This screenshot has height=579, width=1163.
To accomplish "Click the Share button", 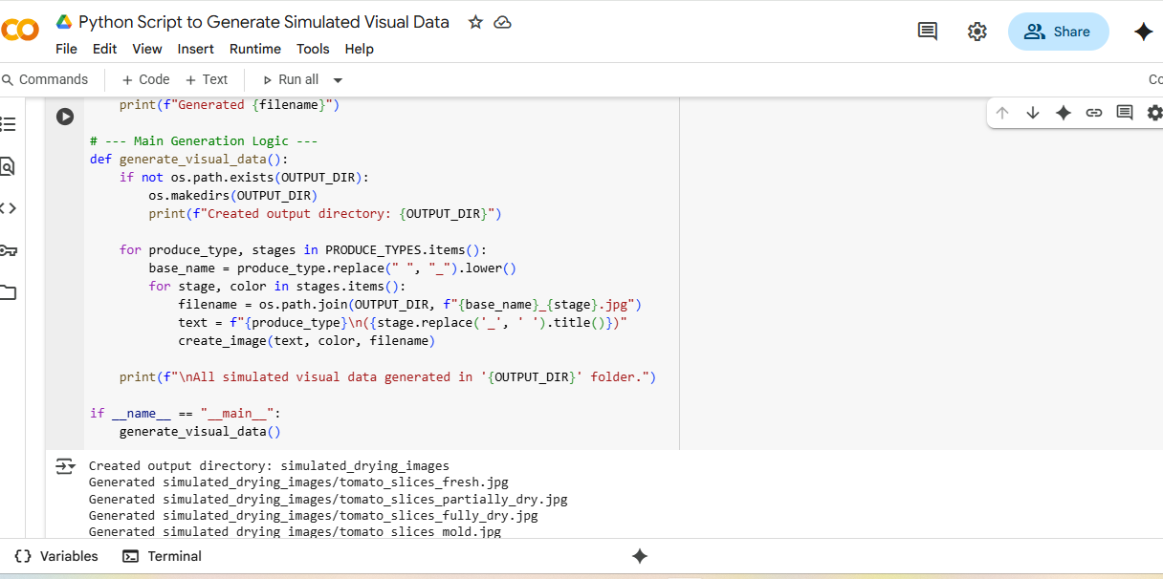I will 1059,32.
